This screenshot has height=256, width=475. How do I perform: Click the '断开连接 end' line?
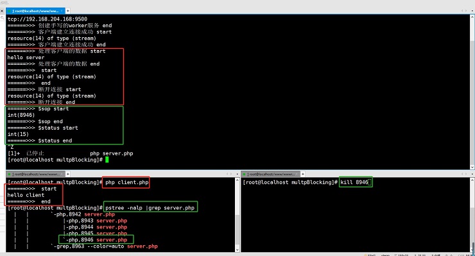(x=41, y=102)
